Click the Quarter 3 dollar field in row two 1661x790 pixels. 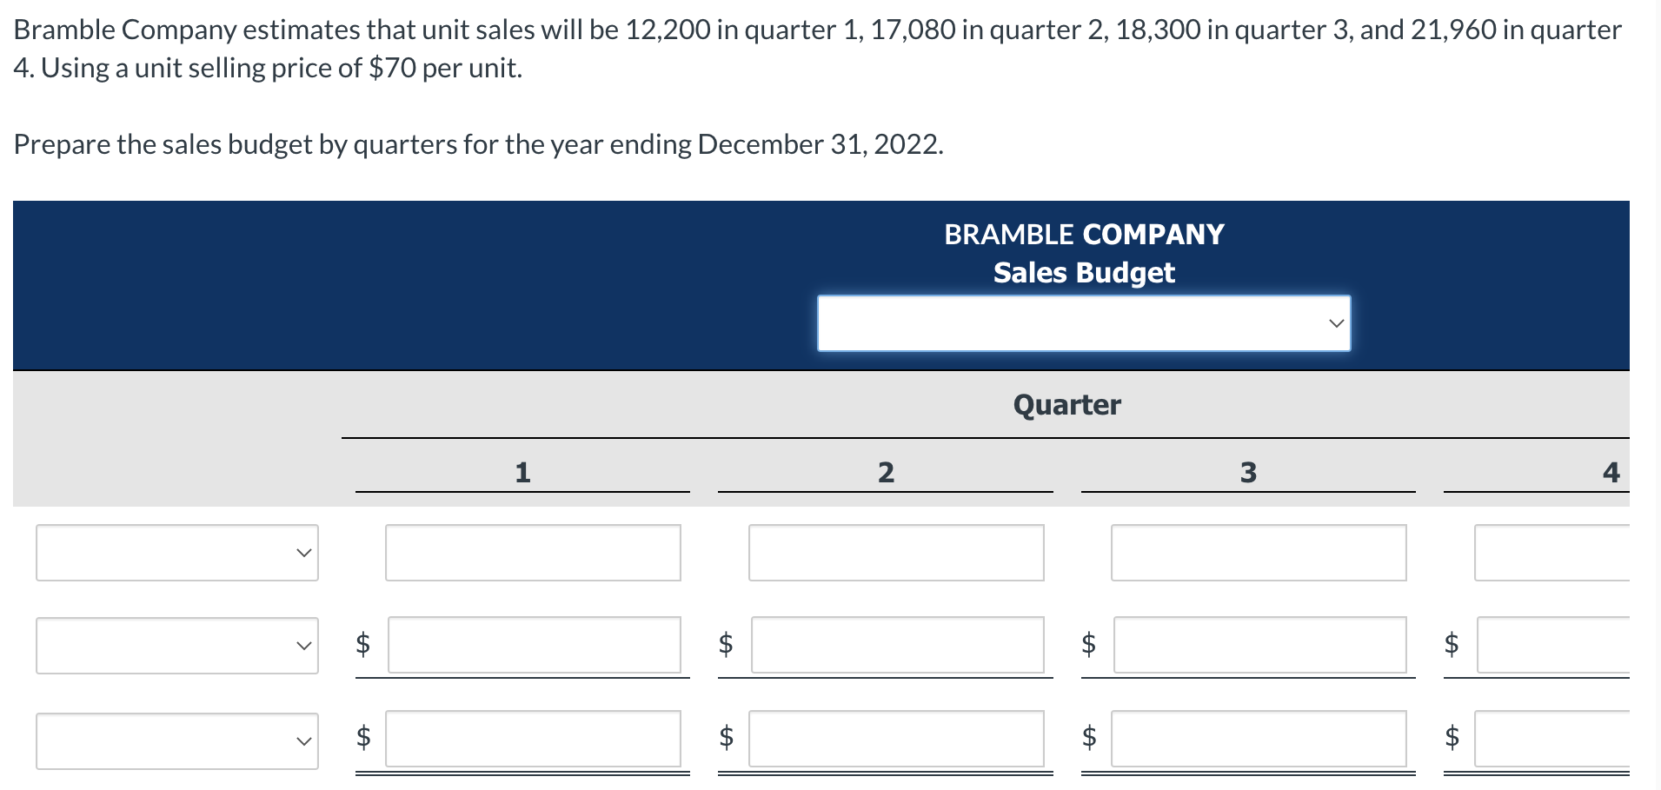click(x=1259, y=645)
